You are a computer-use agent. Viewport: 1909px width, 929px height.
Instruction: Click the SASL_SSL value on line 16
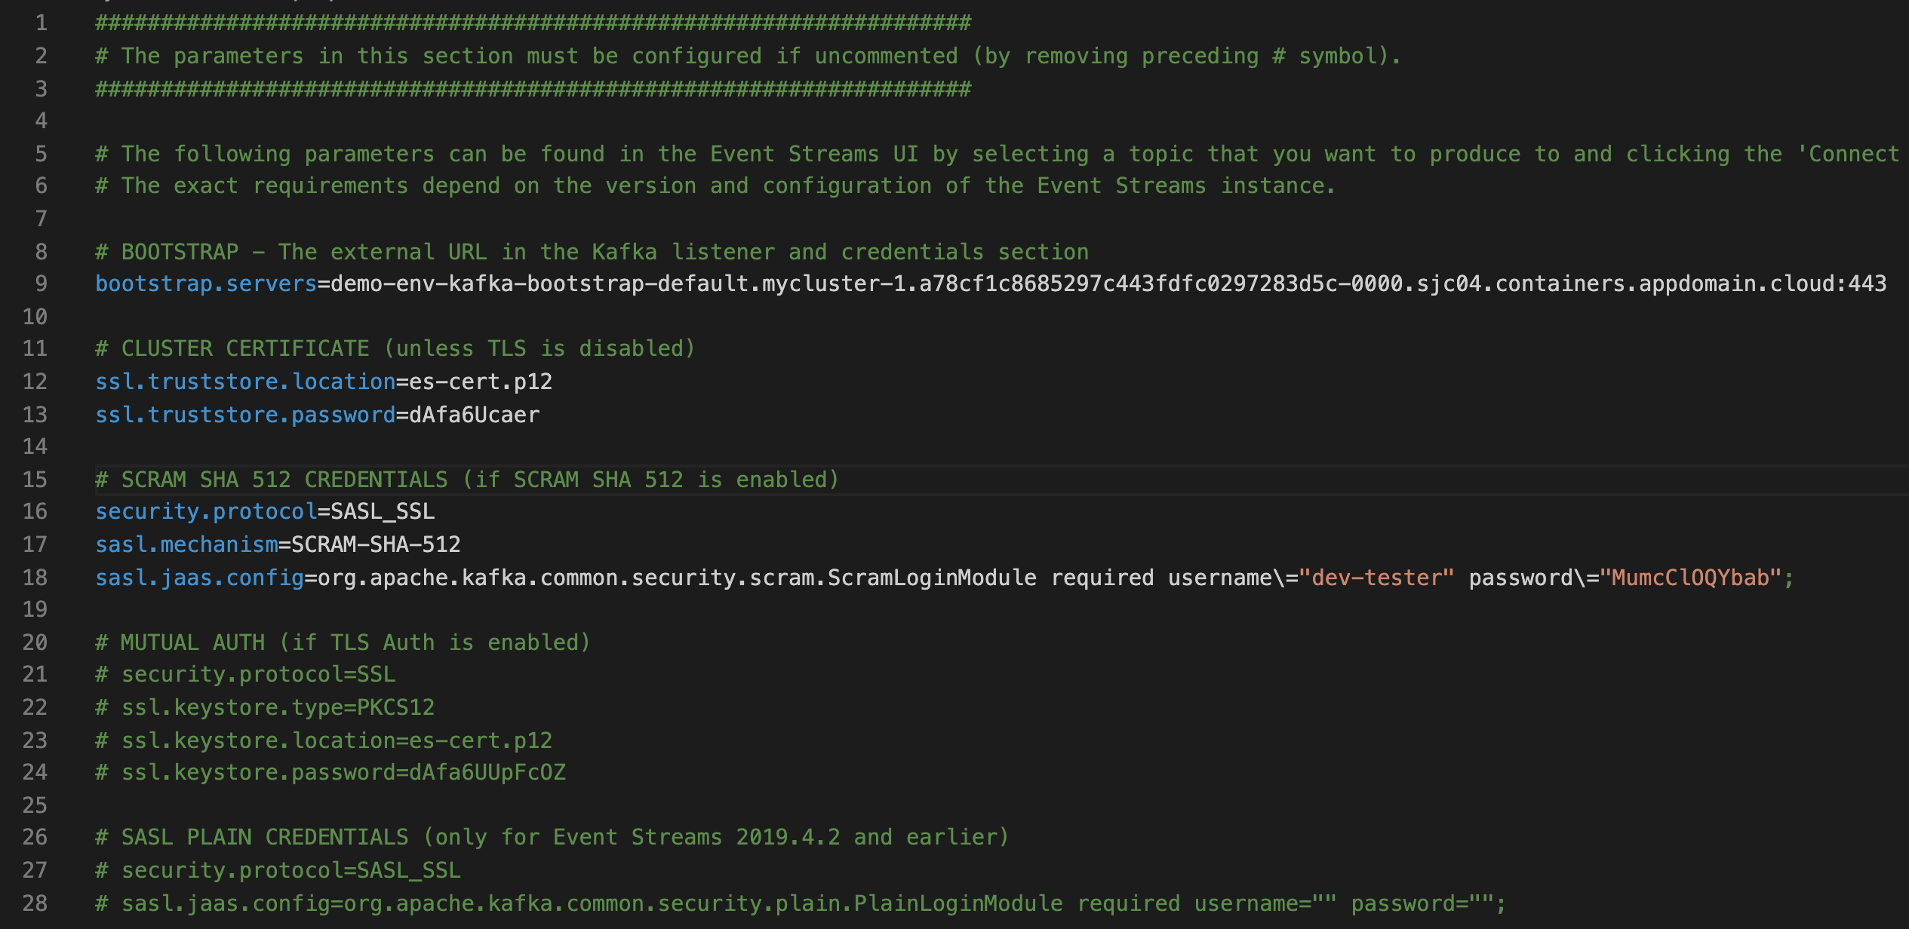click(x=383, y=512)
